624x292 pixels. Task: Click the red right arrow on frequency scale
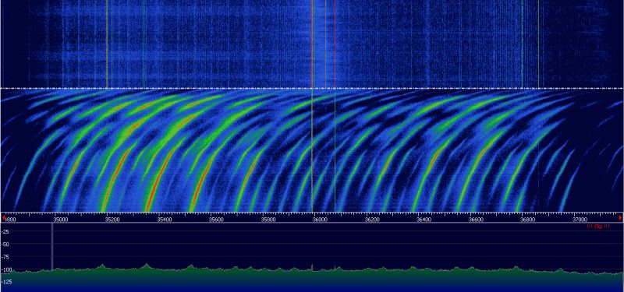coord(620,218)
